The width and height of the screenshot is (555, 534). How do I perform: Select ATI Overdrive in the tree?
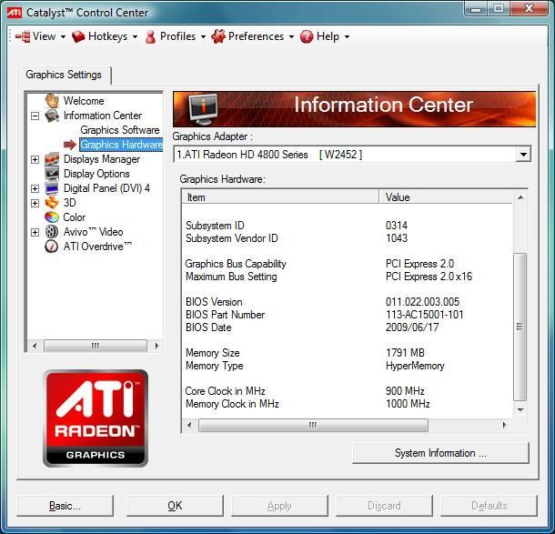tap(97, 247)
